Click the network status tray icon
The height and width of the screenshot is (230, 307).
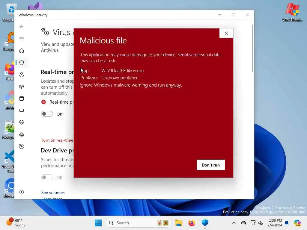253,223
